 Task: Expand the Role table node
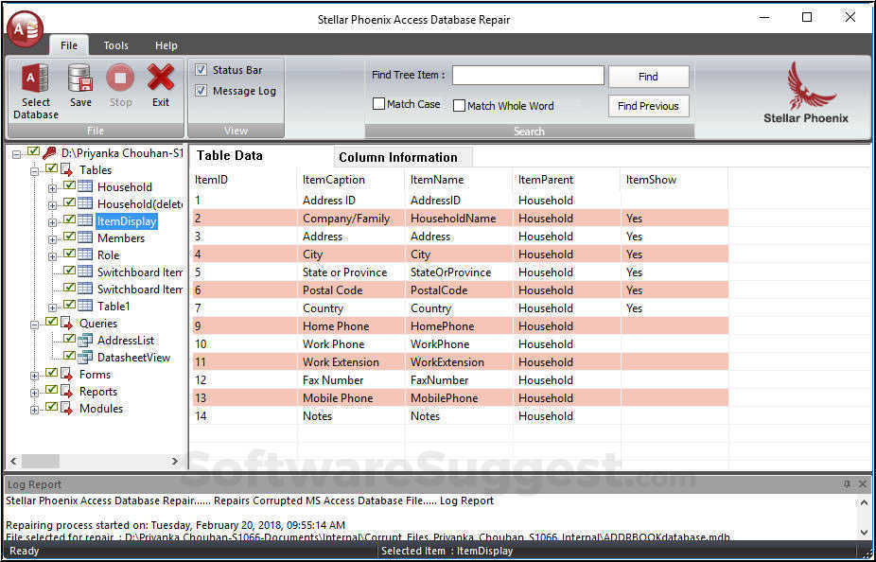tap(53, 257)
